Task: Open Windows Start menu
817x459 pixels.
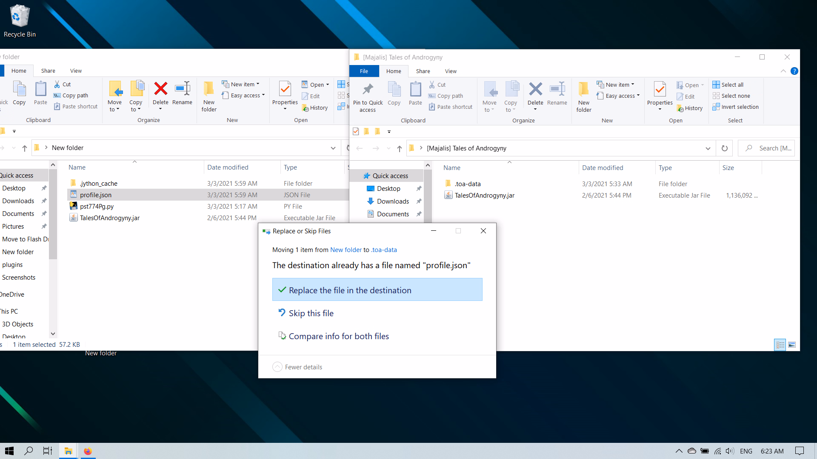Action: [x=9, y=451]
